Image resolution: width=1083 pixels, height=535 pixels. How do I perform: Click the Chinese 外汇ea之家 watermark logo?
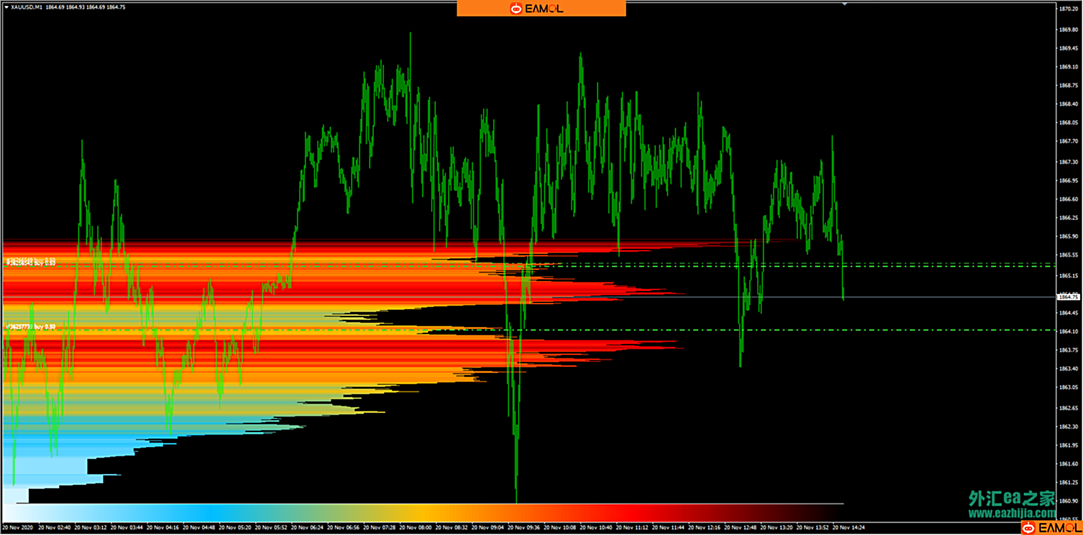[x=1011, y=498]
